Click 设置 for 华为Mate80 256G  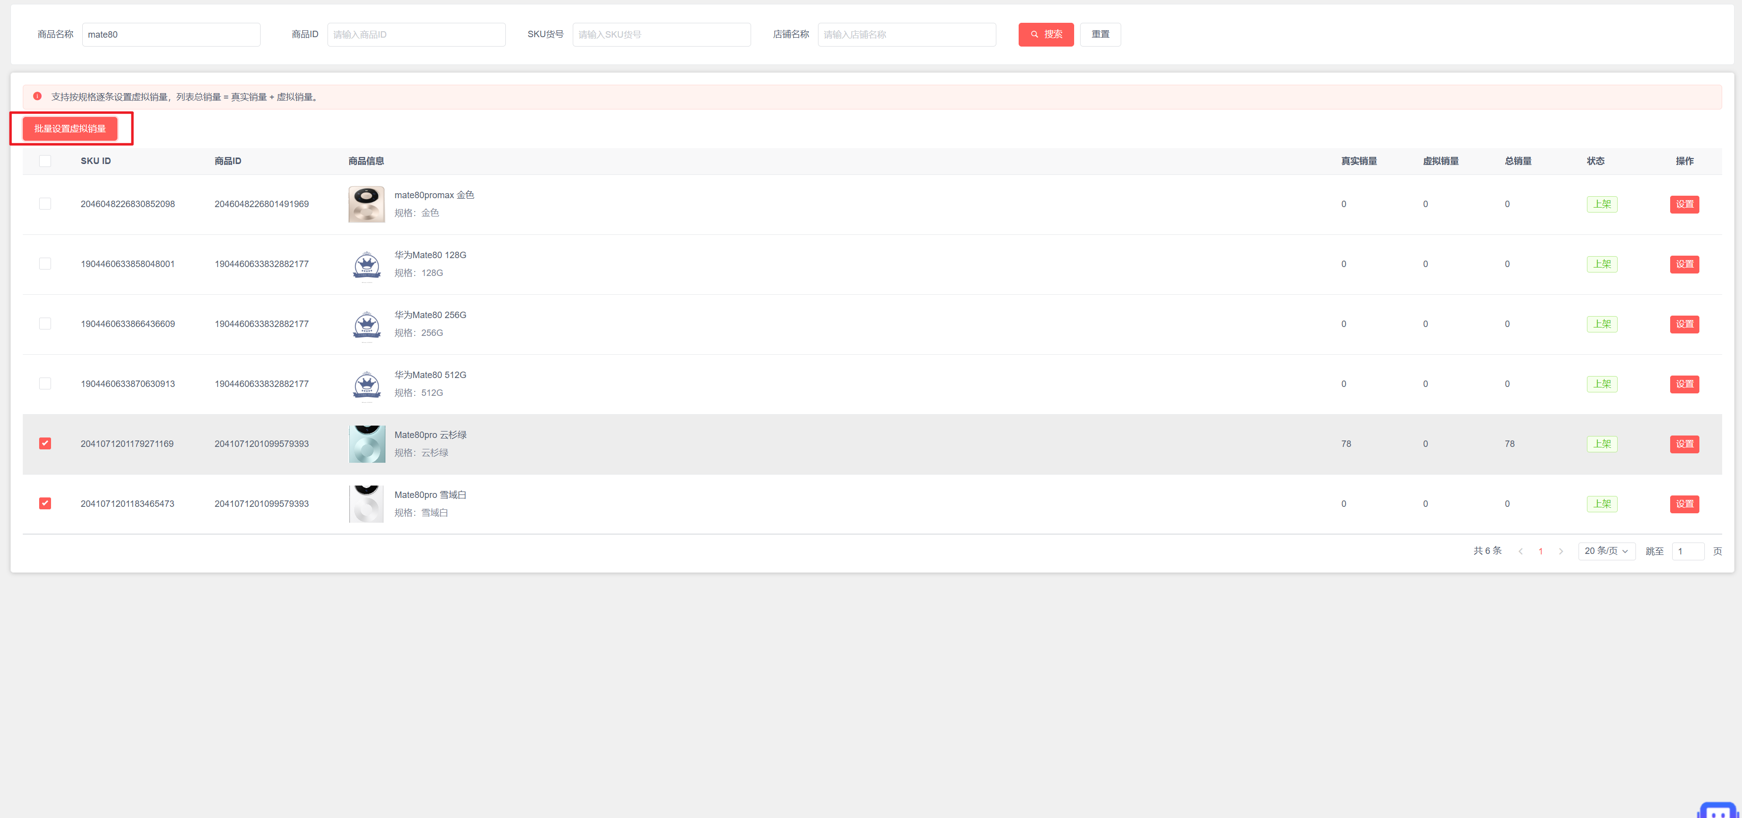[1685, 325]
